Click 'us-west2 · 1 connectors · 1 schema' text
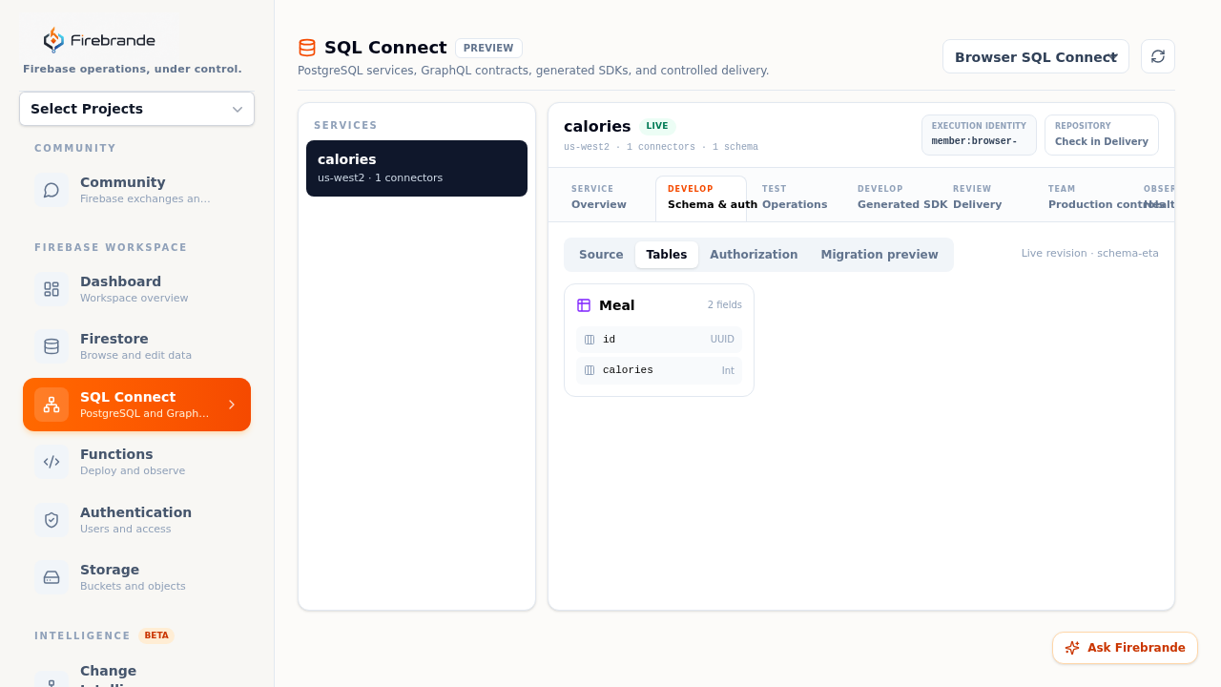Viewport: 1221px width, 687px height. point(661,147)
